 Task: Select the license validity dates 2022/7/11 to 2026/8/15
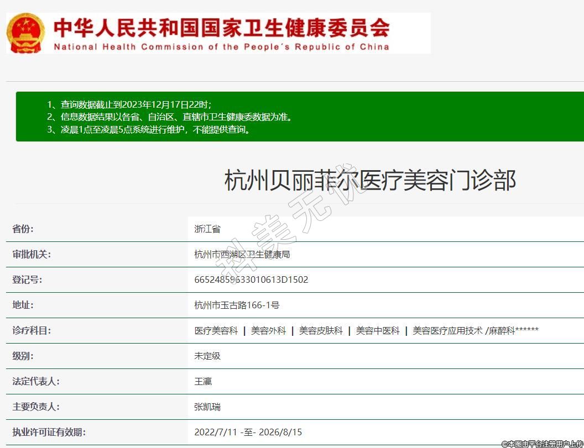(x=248, y=432)
